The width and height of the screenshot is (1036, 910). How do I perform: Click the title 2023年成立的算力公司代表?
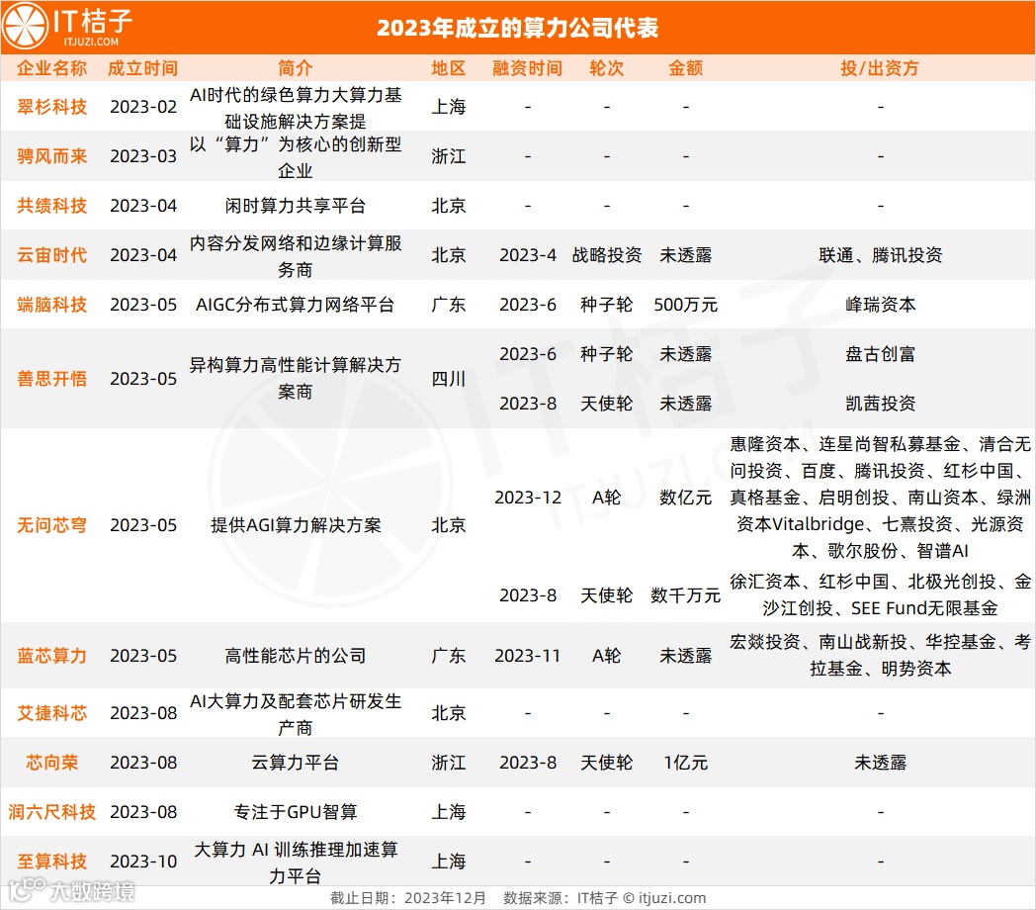(x=517, y=28)
